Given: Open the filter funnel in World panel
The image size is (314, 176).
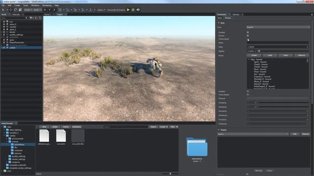Looking at the screenshot, I should point(31,18).
